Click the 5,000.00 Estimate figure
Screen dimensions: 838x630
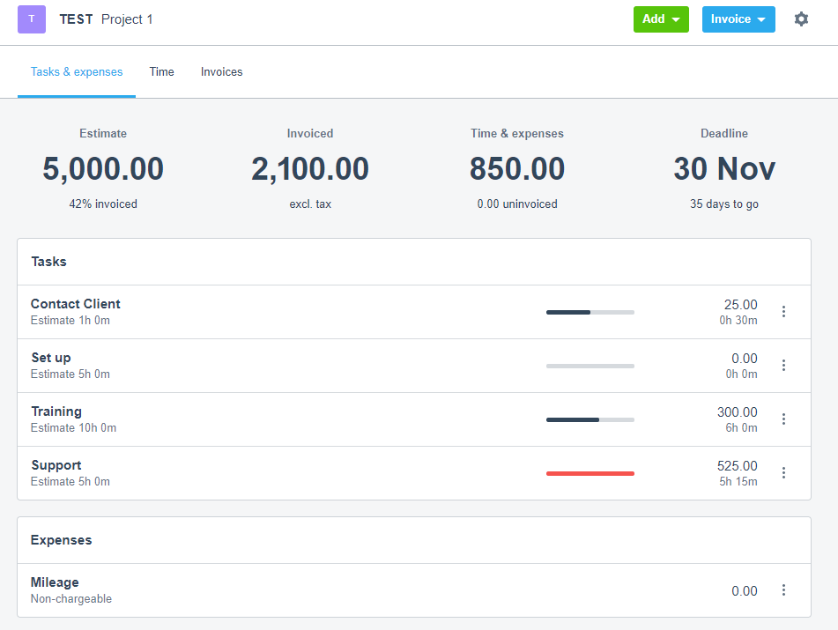pos(102,168)
